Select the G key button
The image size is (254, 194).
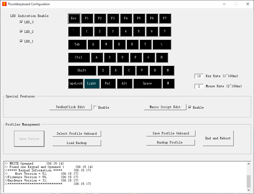point(149,58)
